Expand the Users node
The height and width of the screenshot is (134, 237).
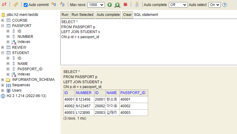pyautogui.click(x=3, y=91)
